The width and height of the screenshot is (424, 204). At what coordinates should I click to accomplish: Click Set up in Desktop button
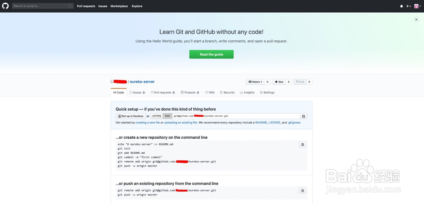coord(131,116)
